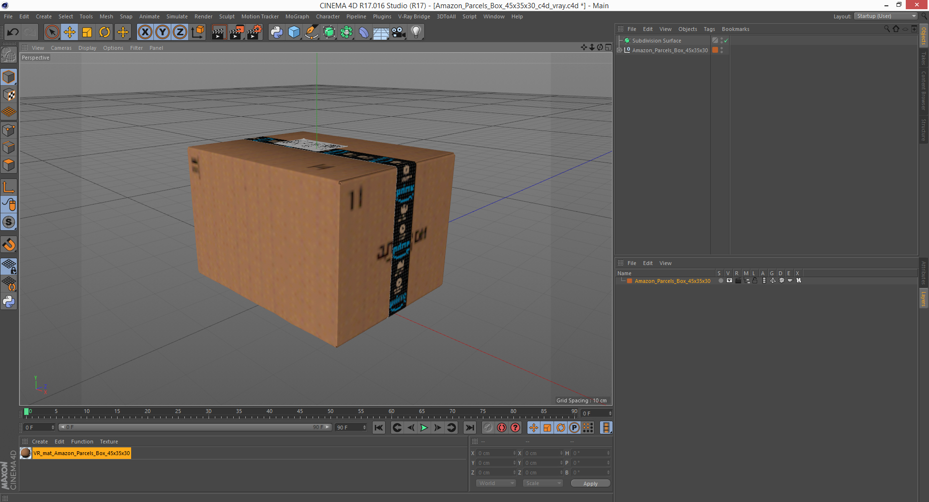Click the VR_mat_Amazon_Parcels_Box material thumbnail
Image resolution: width=929 pixels, height=502 pixels.
[26, 453]
